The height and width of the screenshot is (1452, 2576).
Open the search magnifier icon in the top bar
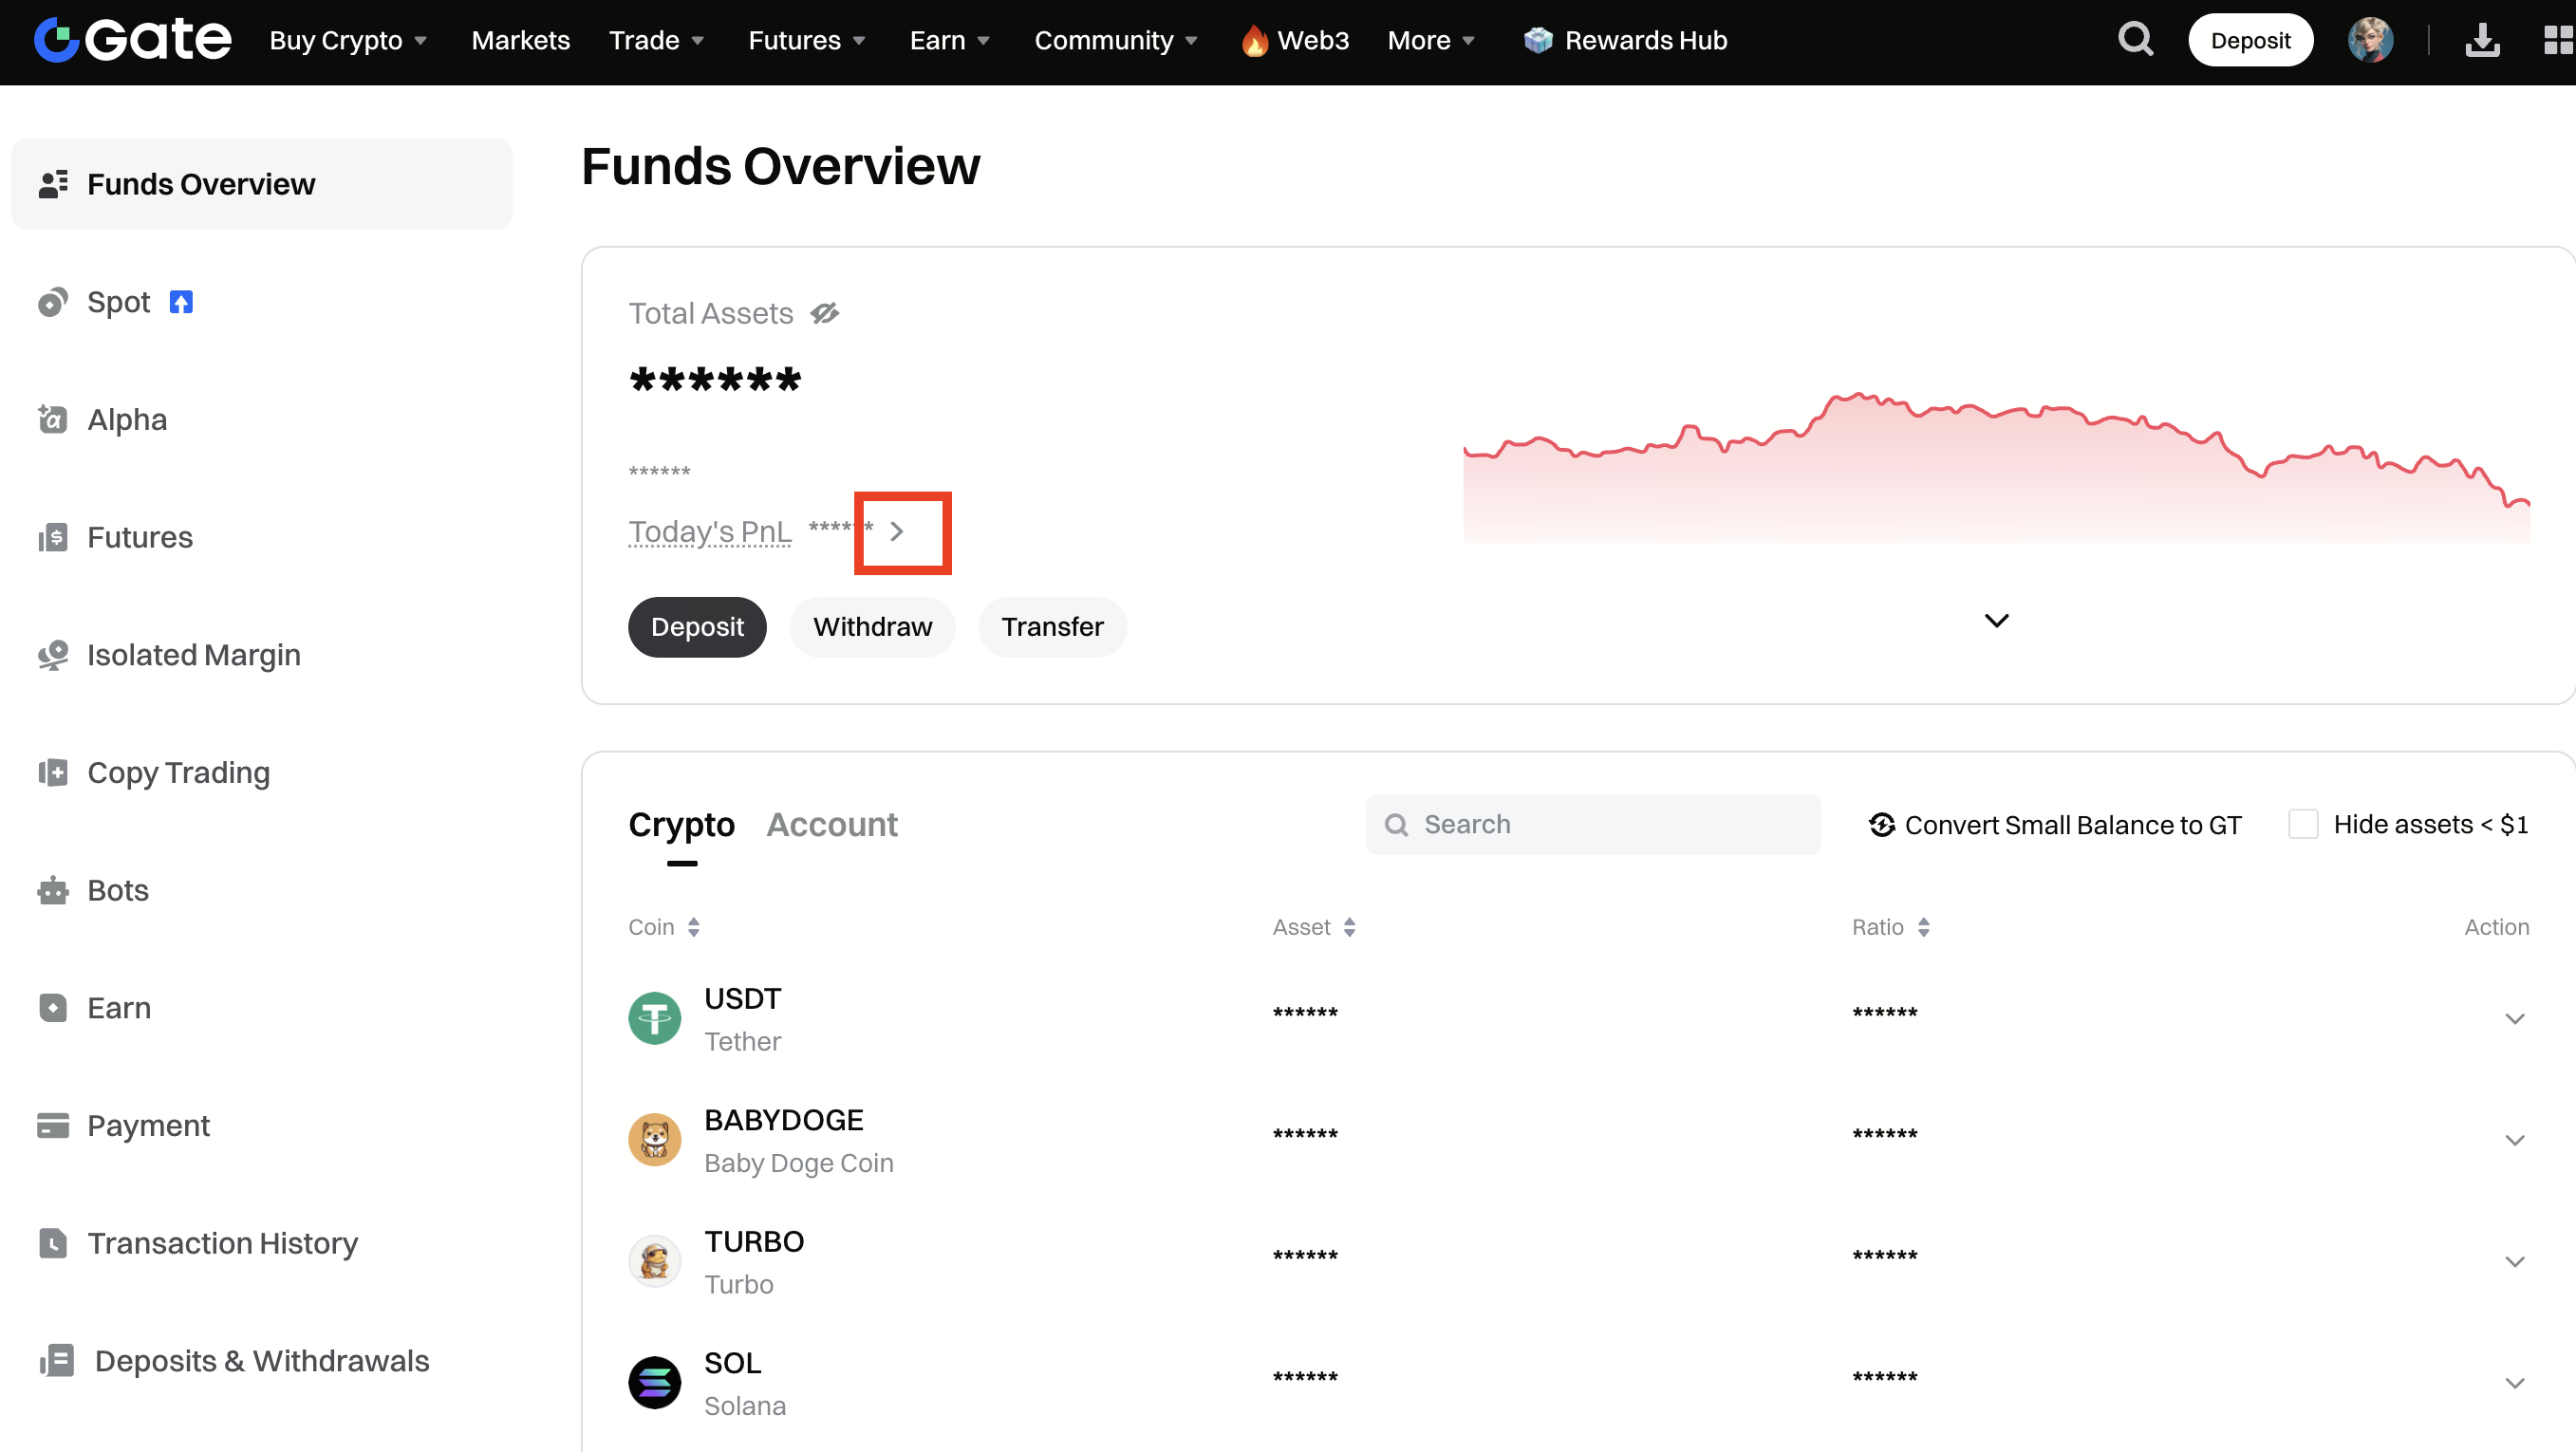pos(2135,40)
